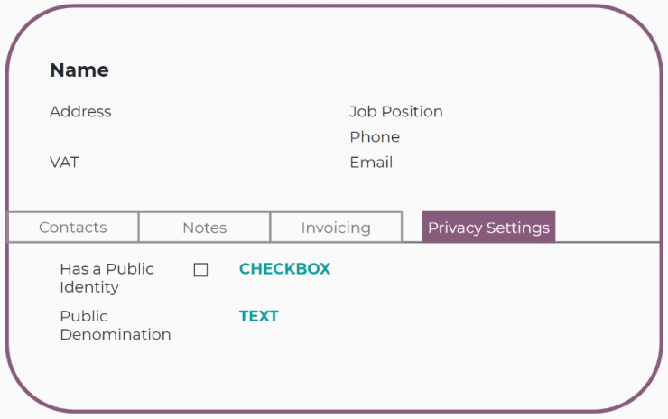Click the Email field
The image size is (668, 419).
(x=371, y=163)
